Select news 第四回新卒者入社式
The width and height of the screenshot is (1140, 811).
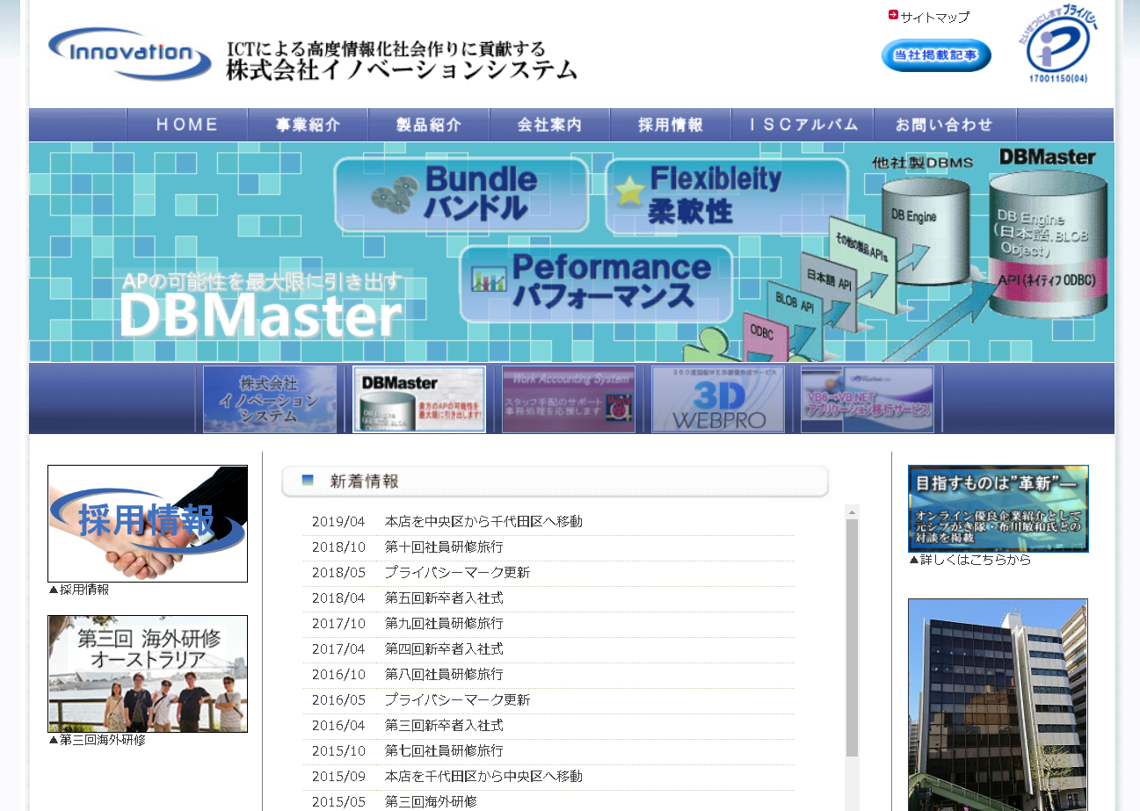[444, 649]
